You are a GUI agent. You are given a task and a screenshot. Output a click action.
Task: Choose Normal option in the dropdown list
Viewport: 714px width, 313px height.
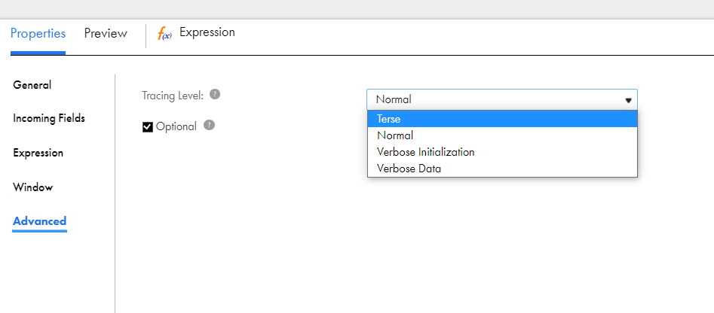[502, 135]
